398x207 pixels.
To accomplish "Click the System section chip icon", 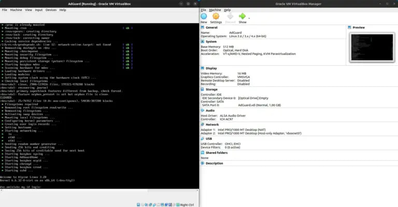I will pos(203,41).
